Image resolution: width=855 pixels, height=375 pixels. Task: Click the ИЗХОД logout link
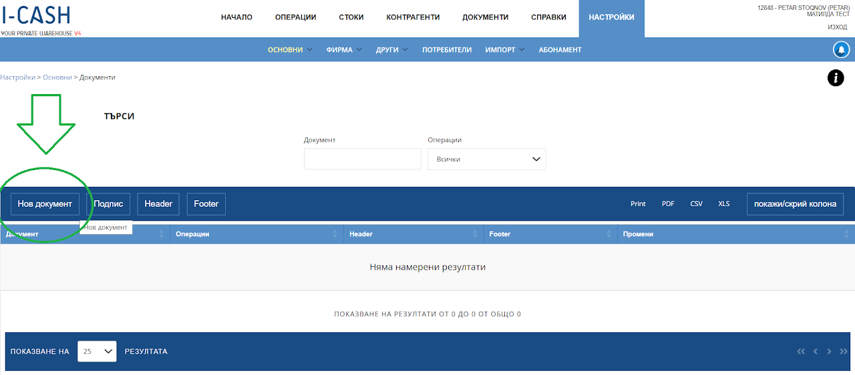[x=838, y=27]
